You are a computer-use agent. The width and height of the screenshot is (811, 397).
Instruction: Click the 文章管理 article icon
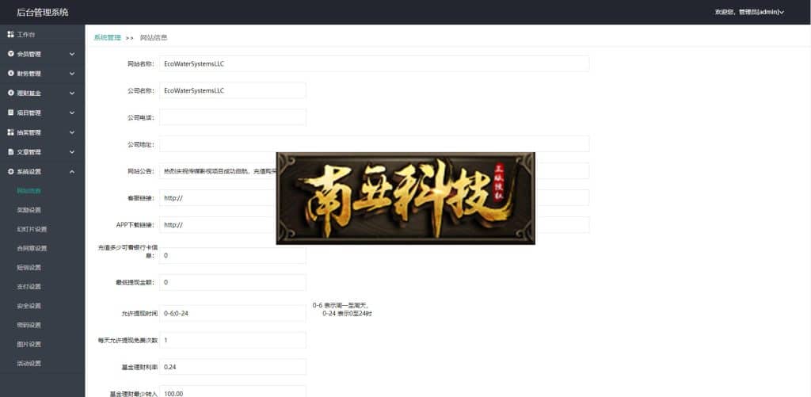coord(10,152)
